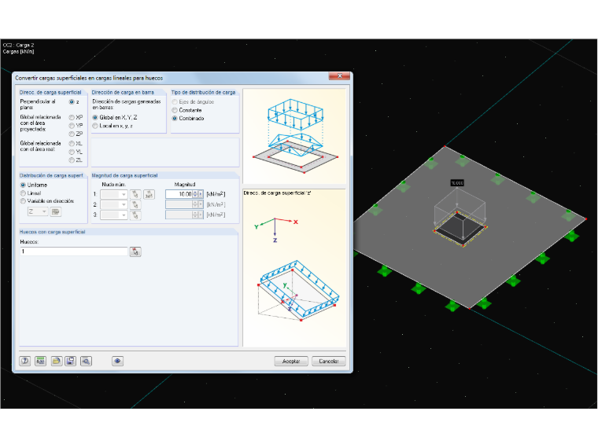Select 'Uniforme' surface load distribution

23,185
